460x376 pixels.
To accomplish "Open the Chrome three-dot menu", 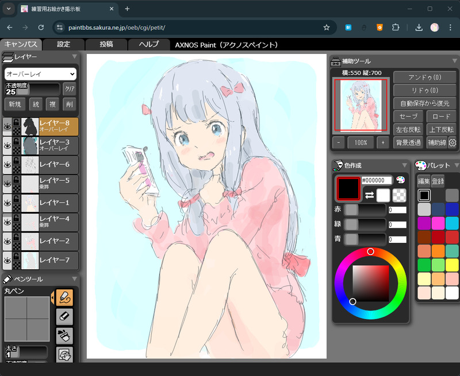I will tap(450, 28).
